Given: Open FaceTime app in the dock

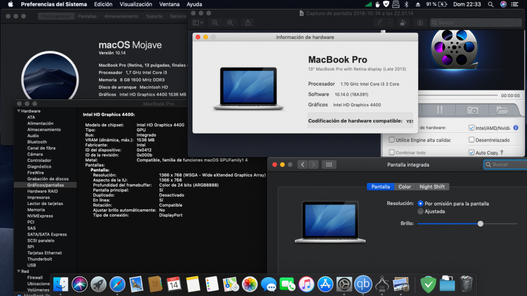Looking at the screenshot, I should (x=287, y=284).
